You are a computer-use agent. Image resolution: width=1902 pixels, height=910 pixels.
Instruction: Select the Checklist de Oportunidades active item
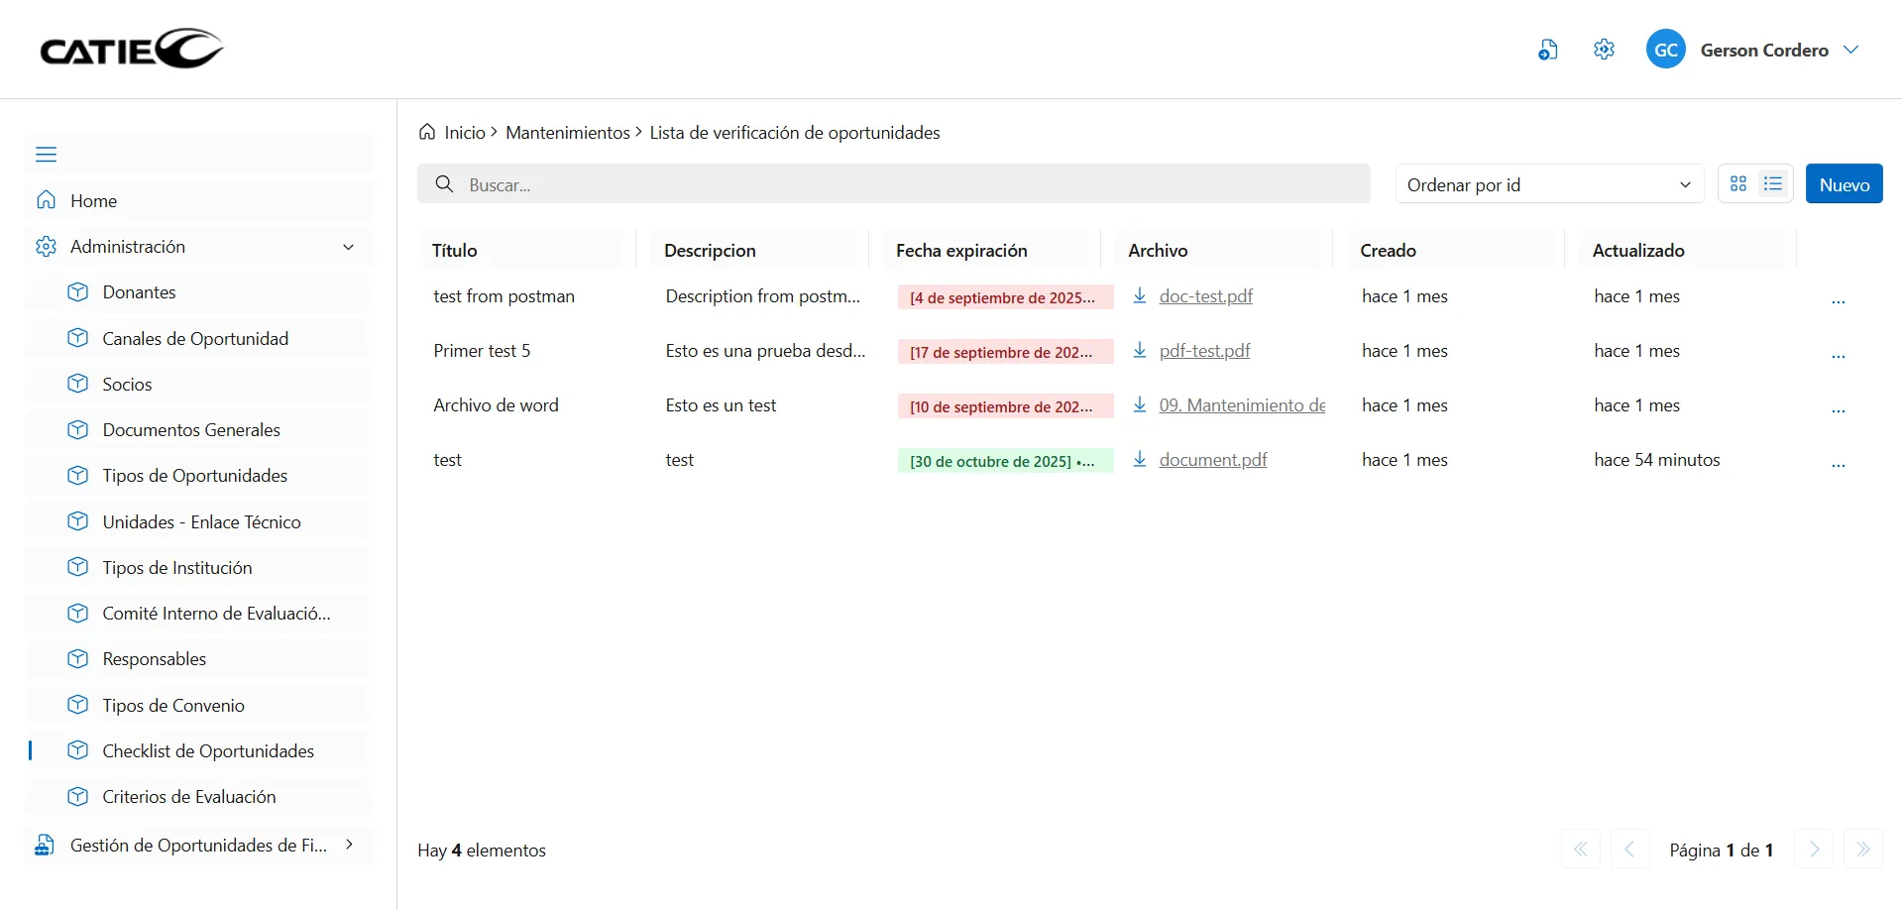[x=208, y=750]
